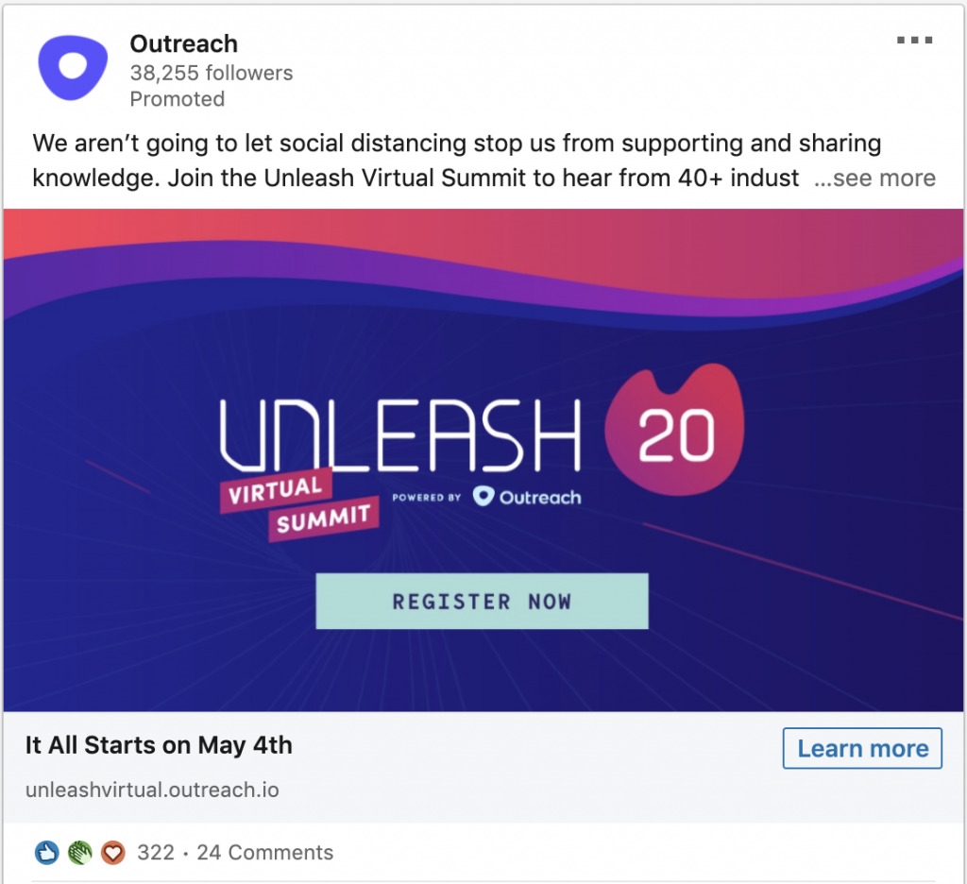This screenshot has height=884, width=967.
Task: Open the unleashvirtual.outreach.io link
Action: click(154, 790)
